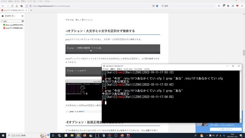The image size is (245, 138).
Task: Click the terminal screenshot image in article
Action: pos(83,90)
